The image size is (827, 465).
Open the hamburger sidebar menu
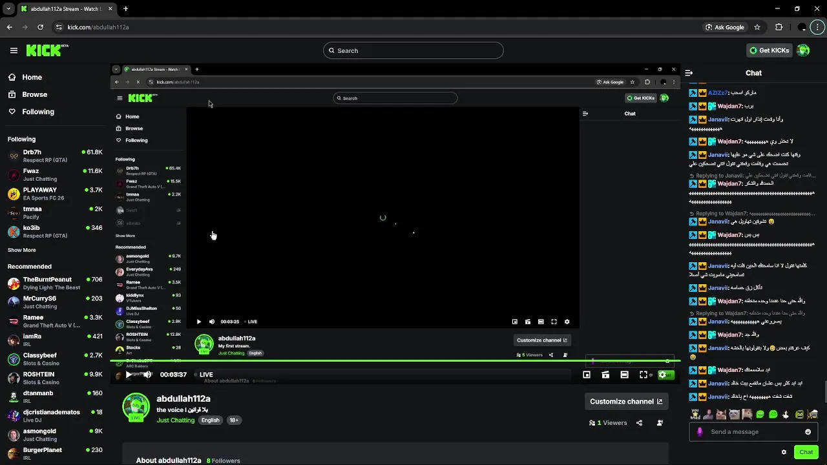click(x=14, y=50)
